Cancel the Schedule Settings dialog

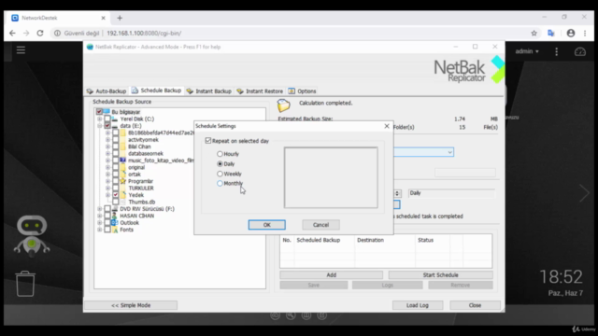point(320,225)
